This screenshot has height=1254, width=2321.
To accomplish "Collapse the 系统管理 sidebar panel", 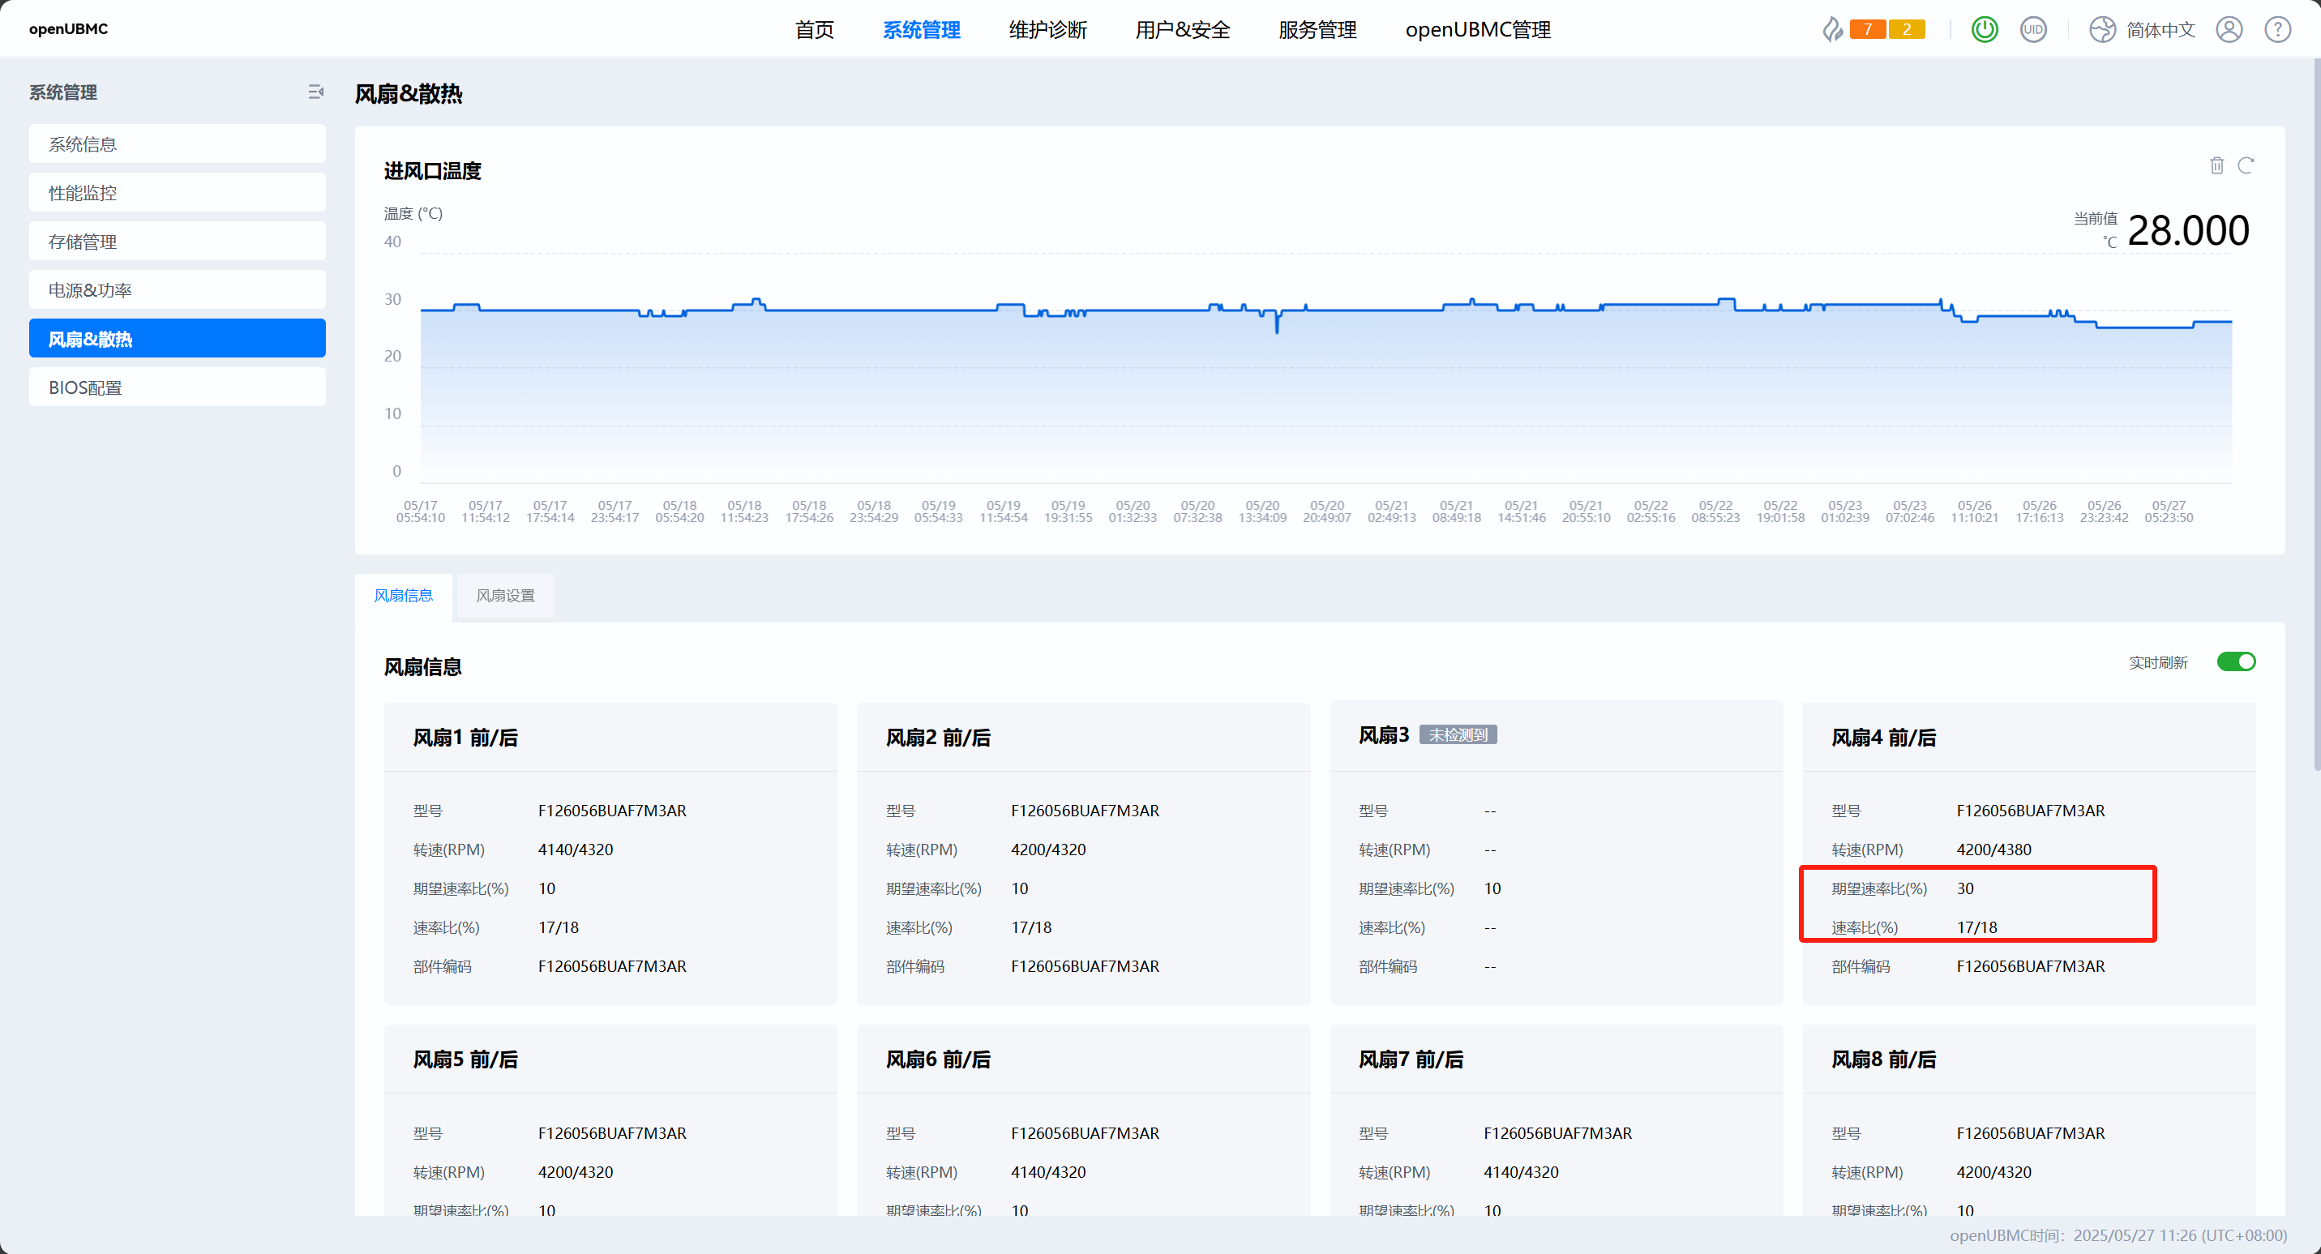I will (315, 92).
